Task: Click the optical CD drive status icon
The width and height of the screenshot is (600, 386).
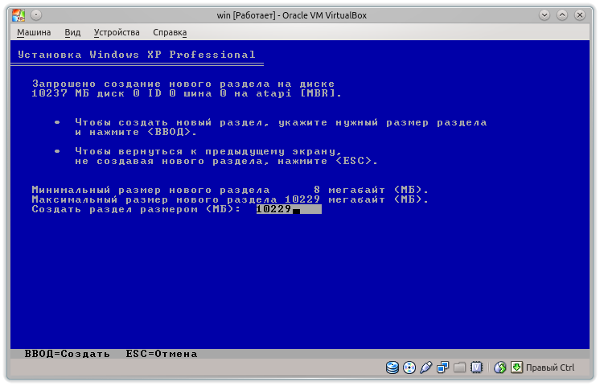Action: 409,368
